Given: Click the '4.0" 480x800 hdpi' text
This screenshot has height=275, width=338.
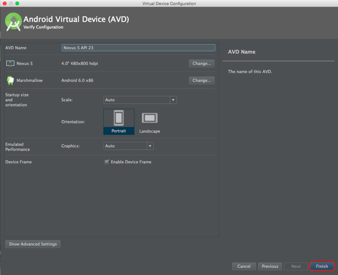Looking at the screenshot, I should tap(79, 63).
